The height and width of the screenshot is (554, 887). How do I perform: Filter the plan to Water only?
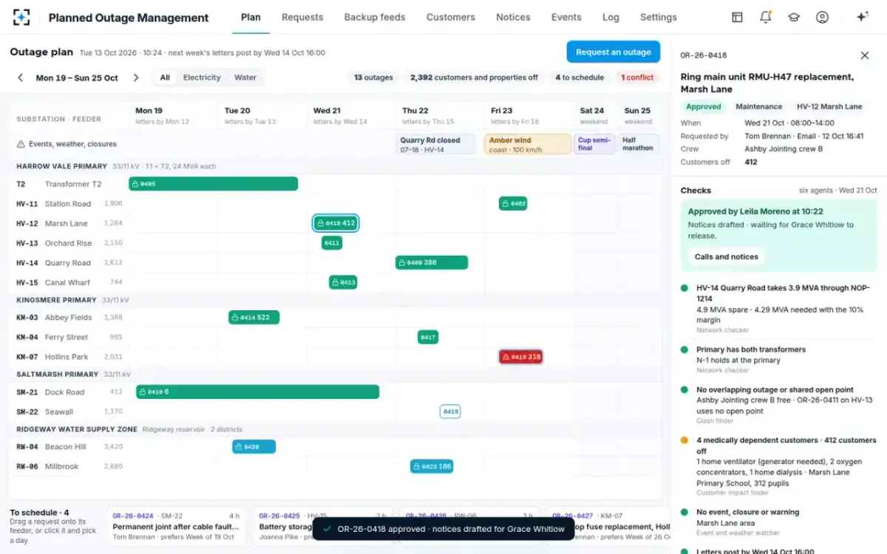pos(245,78)
